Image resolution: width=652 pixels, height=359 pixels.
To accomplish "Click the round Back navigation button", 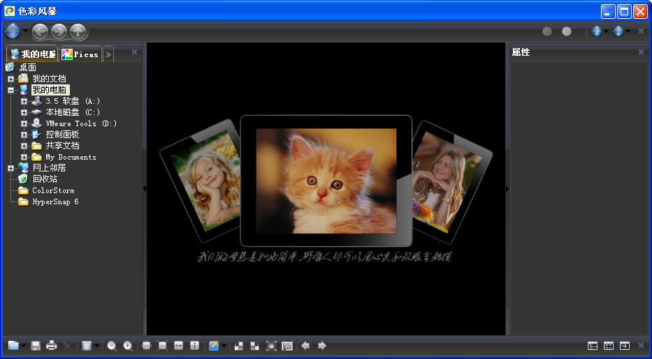I will point(41,31).
